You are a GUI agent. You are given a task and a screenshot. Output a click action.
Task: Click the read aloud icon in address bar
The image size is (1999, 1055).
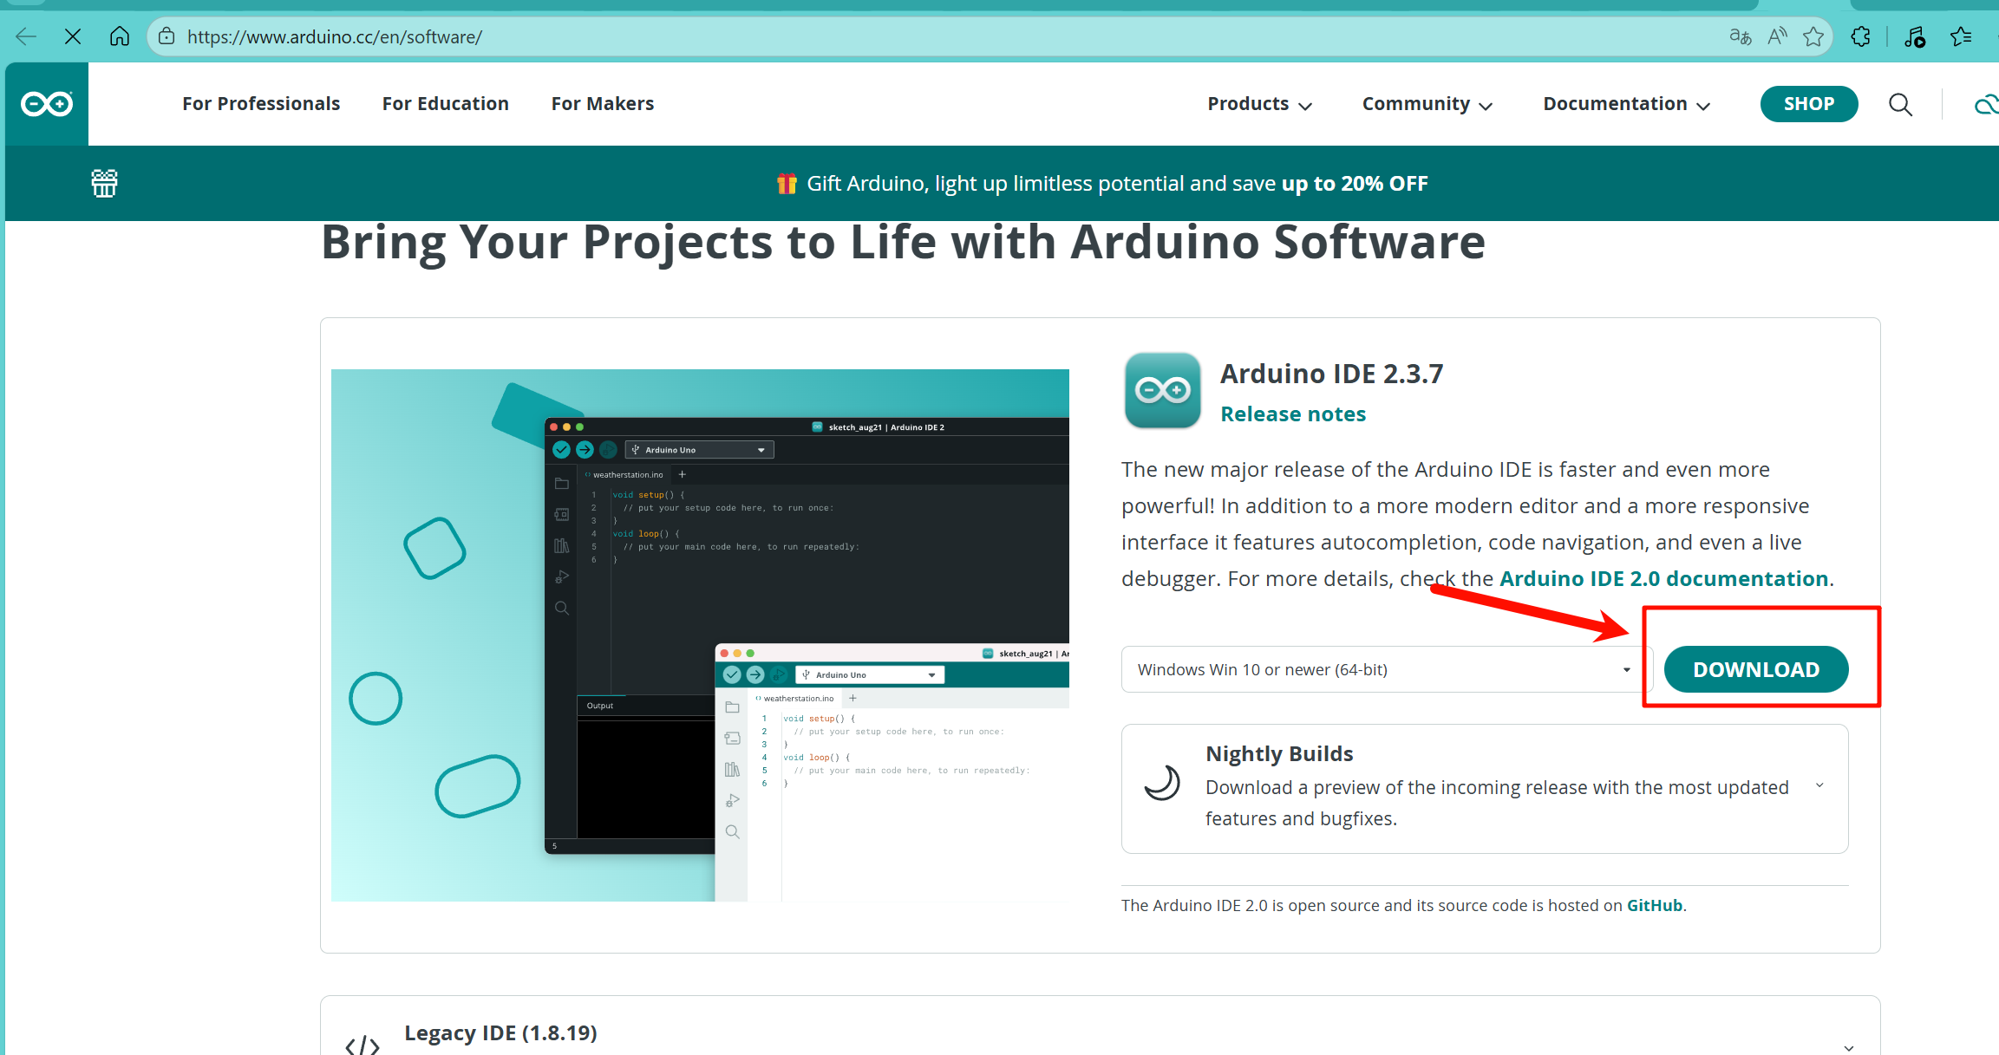(x=1777, y=36)
